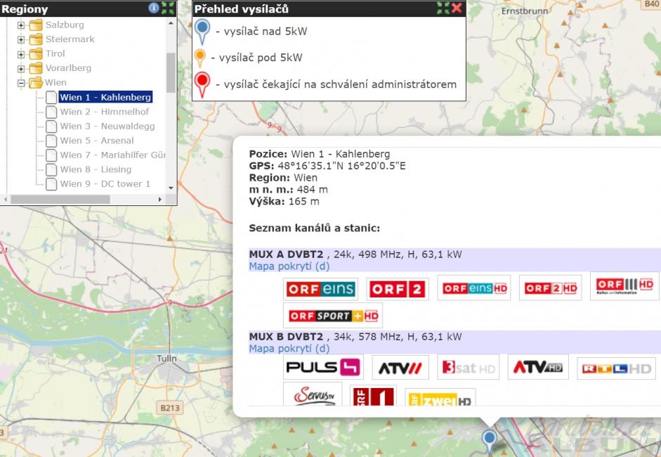The height and width of the screenshot is (457, 661).
Task: Click up arrow of Regiony vertical scrollbar
Action: (x=171, y=23)
